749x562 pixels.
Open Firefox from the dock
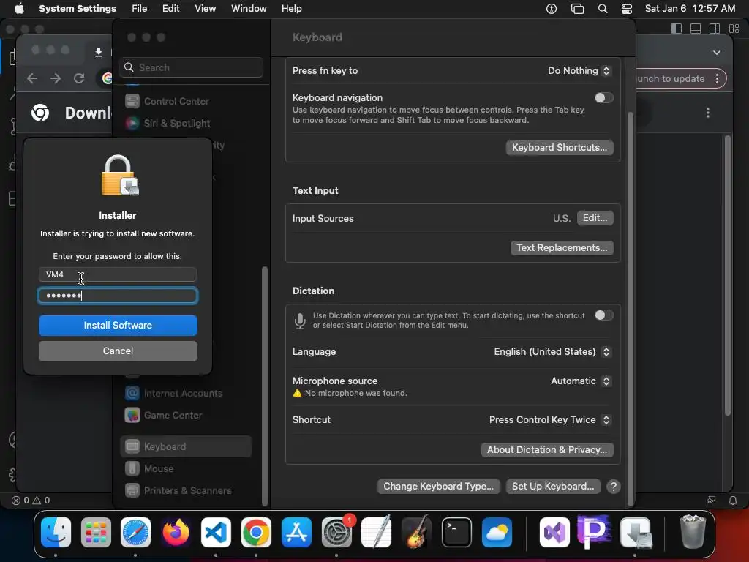tap(176, 533)
